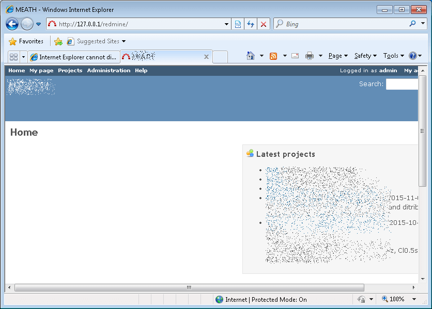
Task: Click the Print icon
Action: (x=310, y=56)
